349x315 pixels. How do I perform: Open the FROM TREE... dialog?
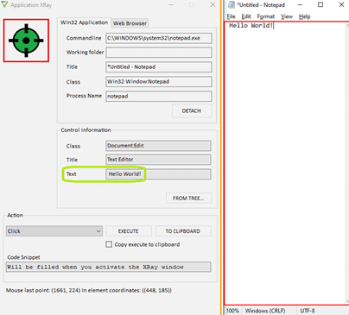point(188,198)
